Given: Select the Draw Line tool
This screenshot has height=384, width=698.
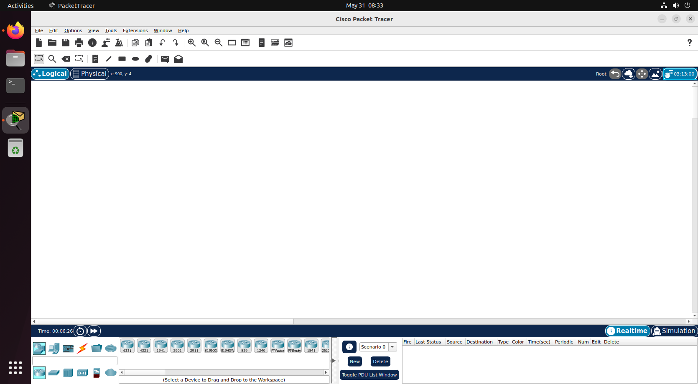Looking at the screenshot, I should pyautogui.click(x=109, y=59).
